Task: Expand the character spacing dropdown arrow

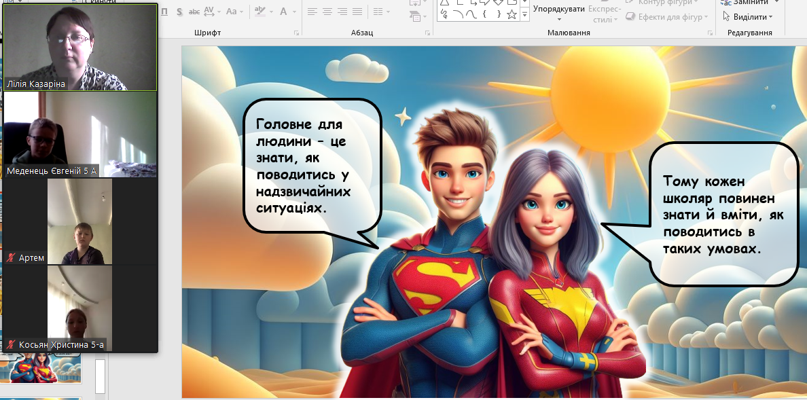Action: 219,12
